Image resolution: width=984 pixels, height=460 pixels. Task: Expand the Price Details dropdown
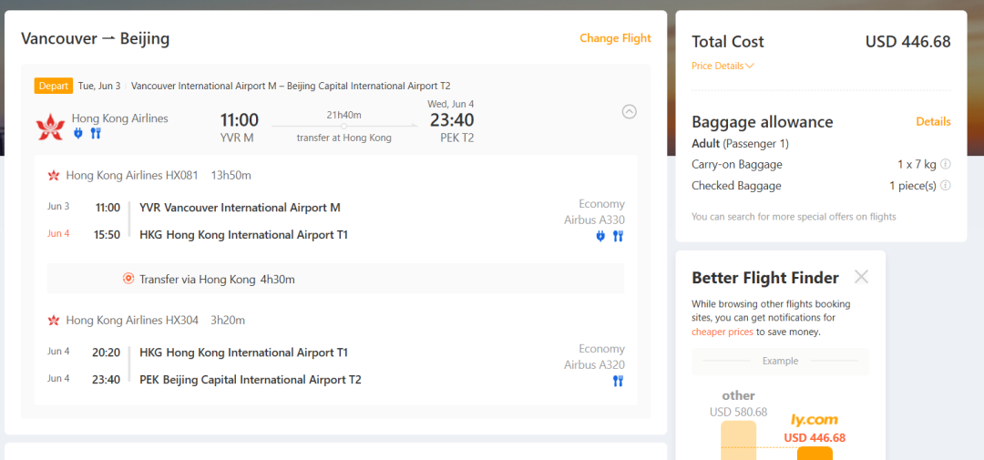click(723, 66)
